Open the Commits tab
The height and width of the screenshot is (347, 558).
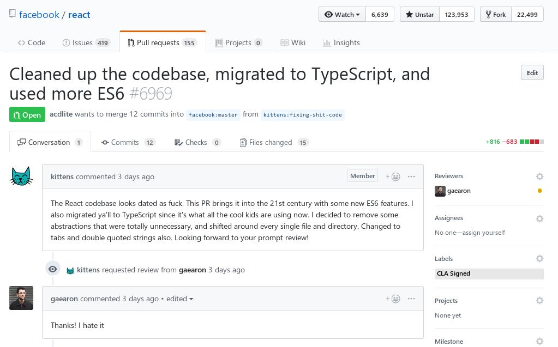tap(129, 142)
